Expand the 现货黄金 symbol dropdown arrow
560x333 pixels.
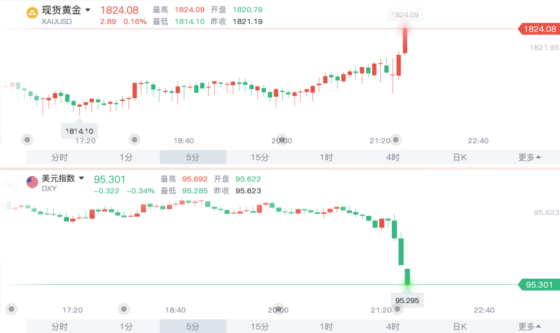coord(88,10)
